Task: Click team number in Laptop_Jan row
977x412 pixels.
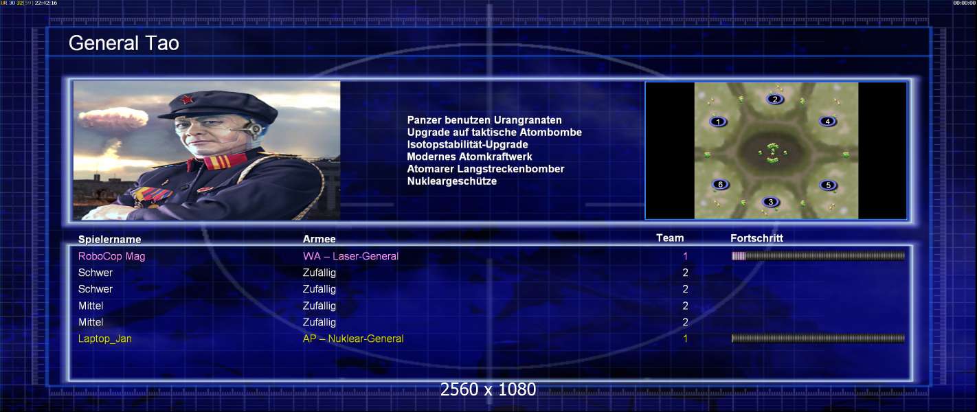Action: 685,339
